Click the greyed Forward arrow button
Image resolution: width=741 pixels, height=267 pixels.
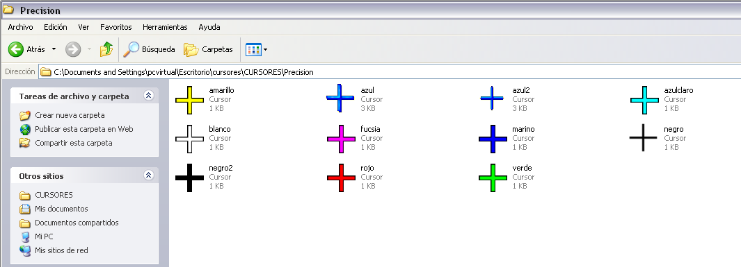[73, 49]
